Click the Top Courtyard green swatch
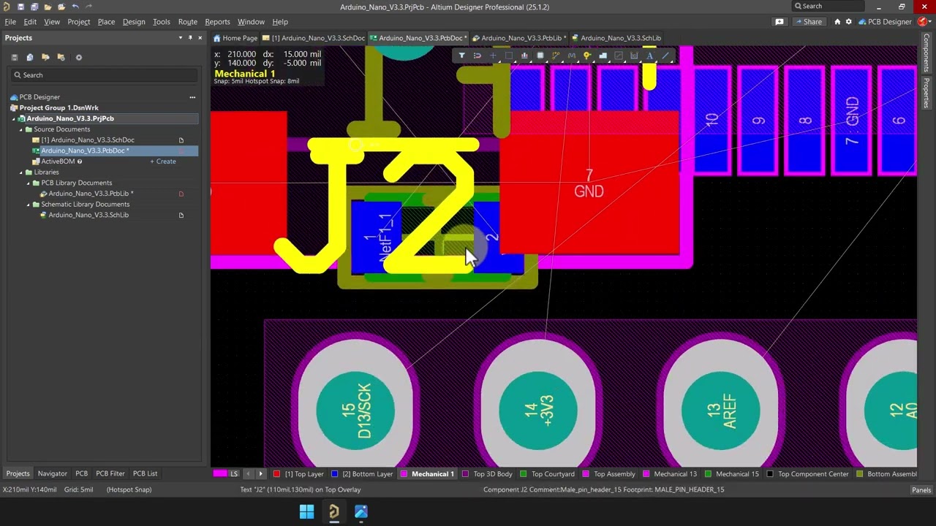Screen dimensions: 936x526 click(524, 474)
